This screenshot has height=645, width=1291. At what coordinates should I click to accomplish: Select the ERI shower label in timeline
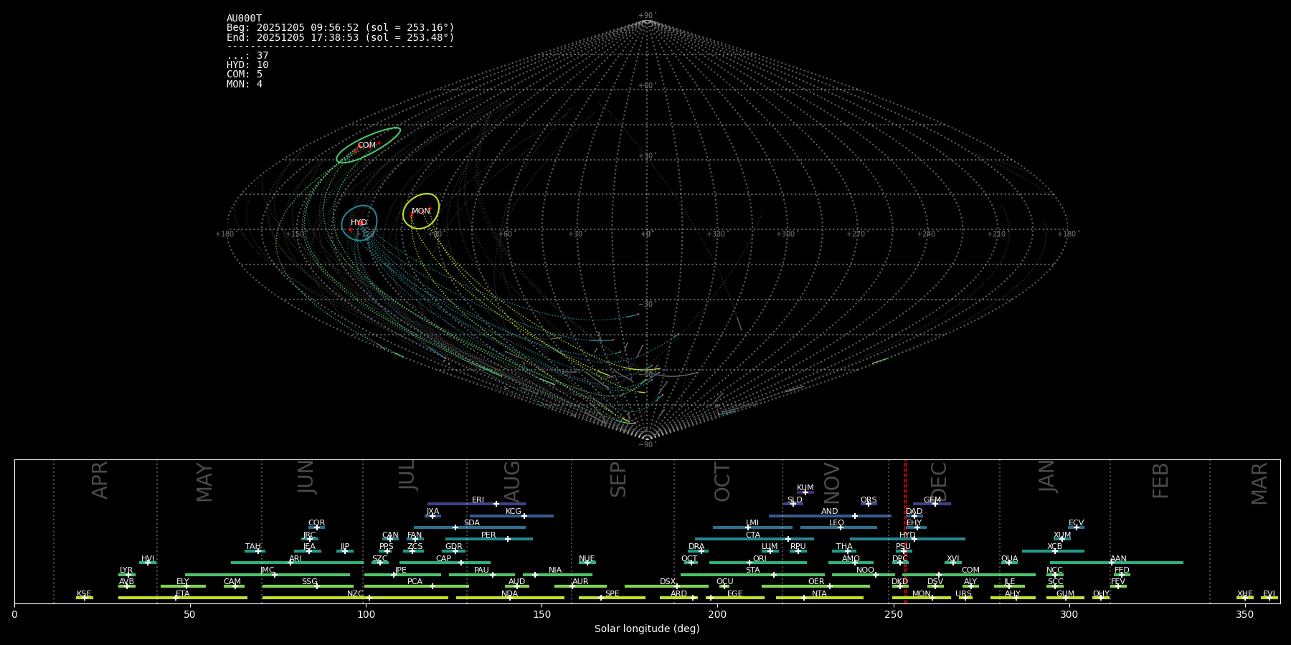(x=478, y=500)
